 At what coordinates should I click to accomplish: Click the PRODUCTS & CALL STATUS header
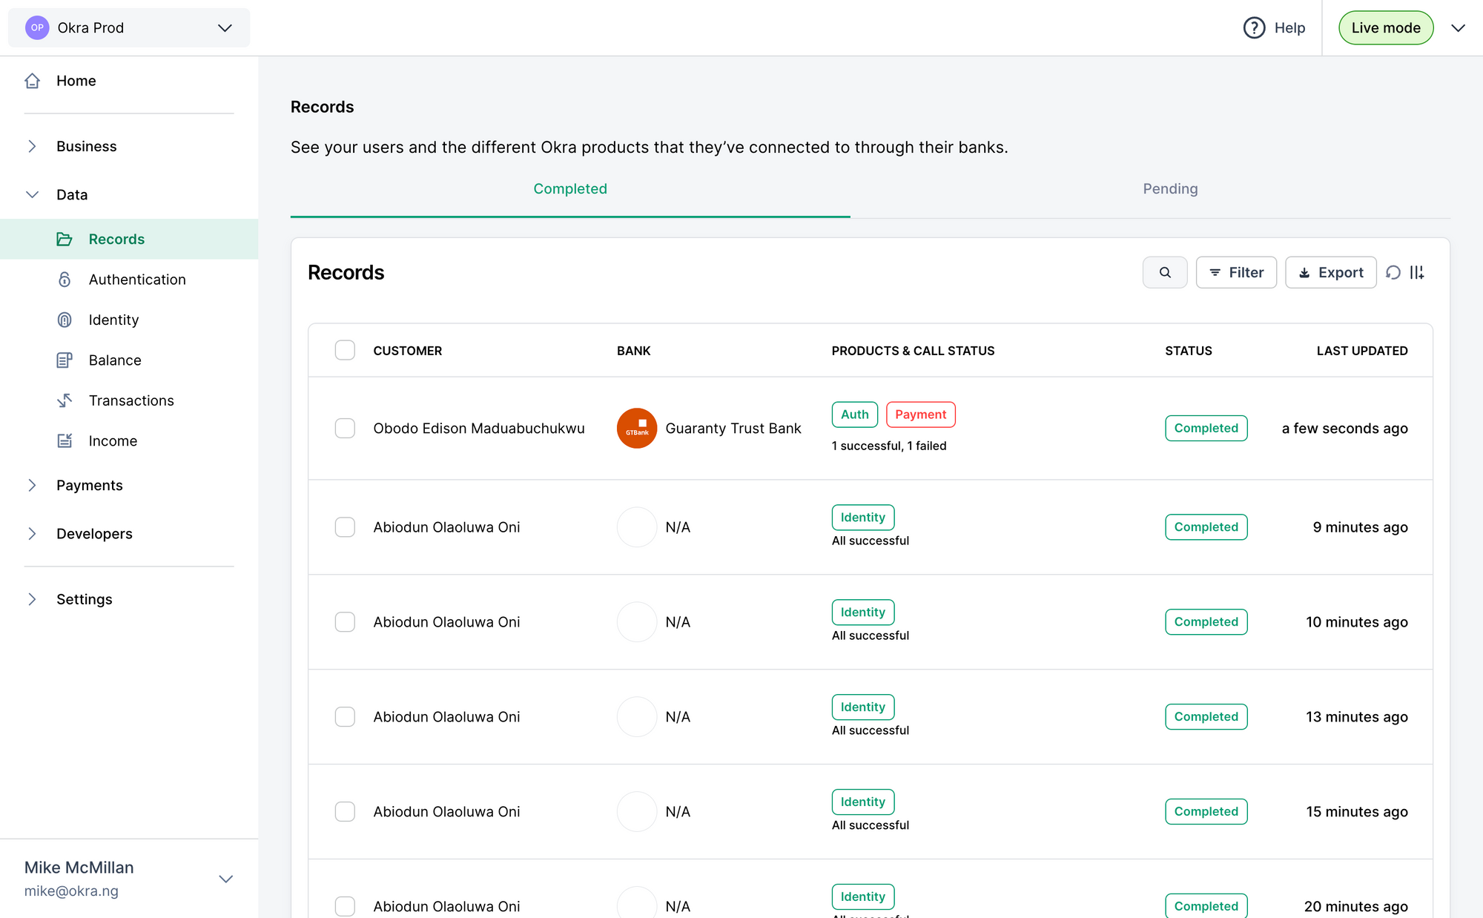[913, 351]
